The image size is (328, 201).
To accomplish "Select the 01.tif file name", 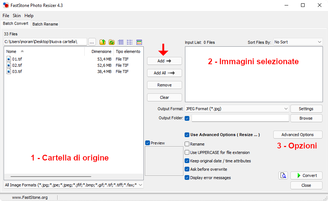I will [17, 59].
